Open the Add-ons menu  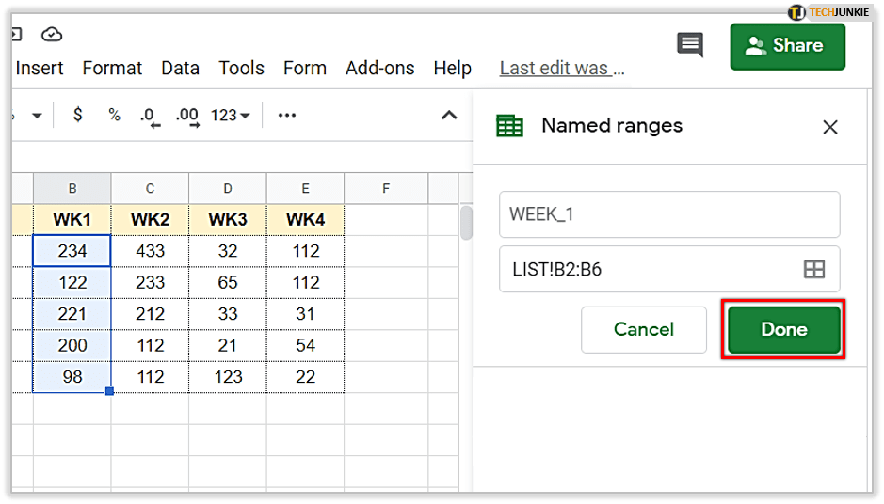(379, 68)
